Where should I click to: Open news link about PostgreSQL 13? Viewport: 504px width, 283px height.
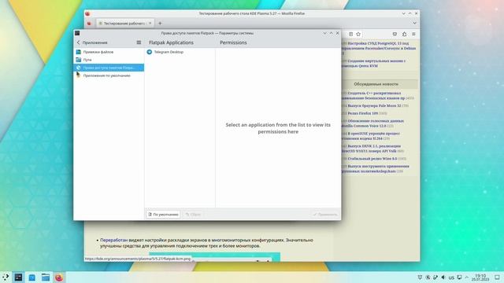pyautogui.click(x=379, y=48)
